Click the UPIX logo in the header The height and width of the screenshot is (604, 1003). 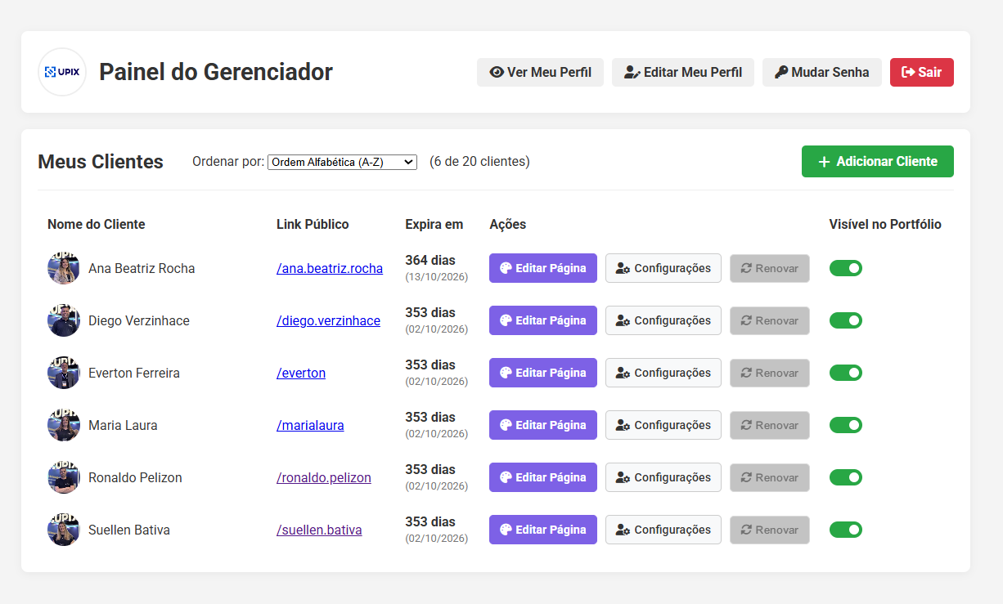click(x=61, y=72)
